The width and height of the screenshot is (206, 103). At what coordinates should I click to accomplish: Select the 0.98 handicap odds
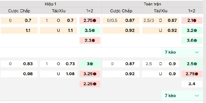[x=28, y=74]
